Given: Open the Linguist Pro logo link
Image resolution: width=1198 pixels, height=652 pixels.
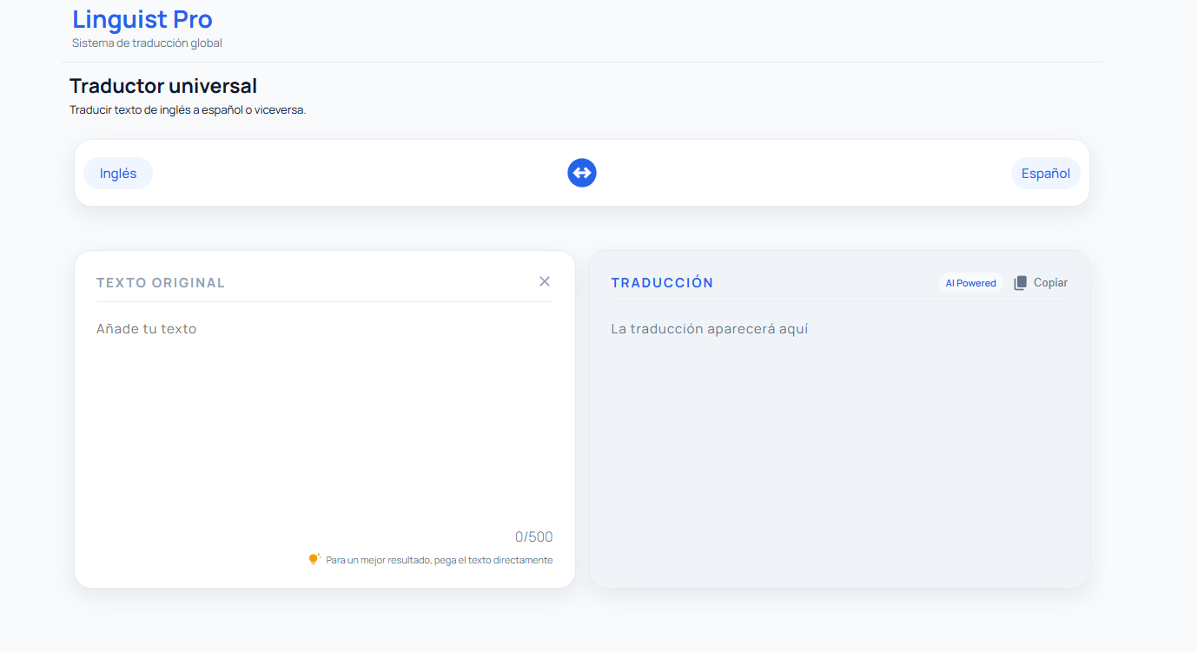Looking at the screenshot, I should [142, 19].
